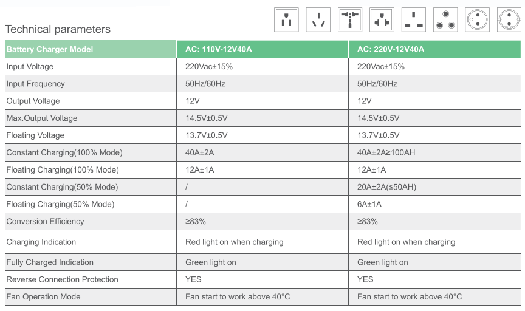Choose the fourth plug type socket icon
This screenshot has height=311, width=525.
point(382,20)
